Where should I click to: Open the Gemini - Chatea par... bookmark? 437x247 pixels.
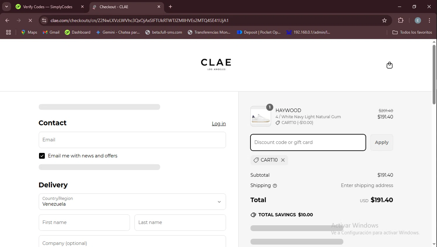118,32
